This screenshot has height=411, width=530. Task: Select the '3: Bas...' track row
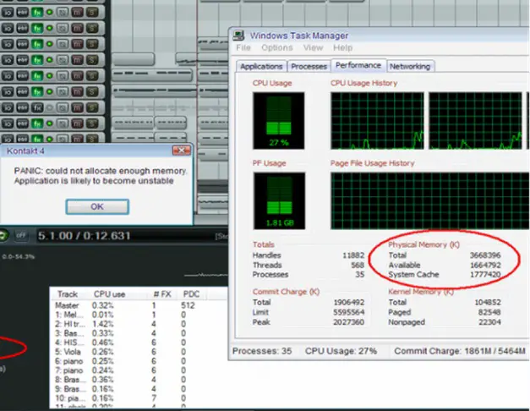[139, 333]
